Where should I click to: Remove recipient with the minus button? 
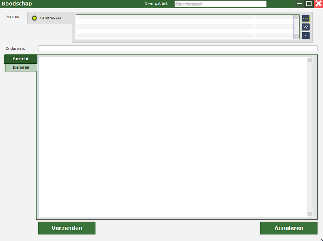click(306, 35)
